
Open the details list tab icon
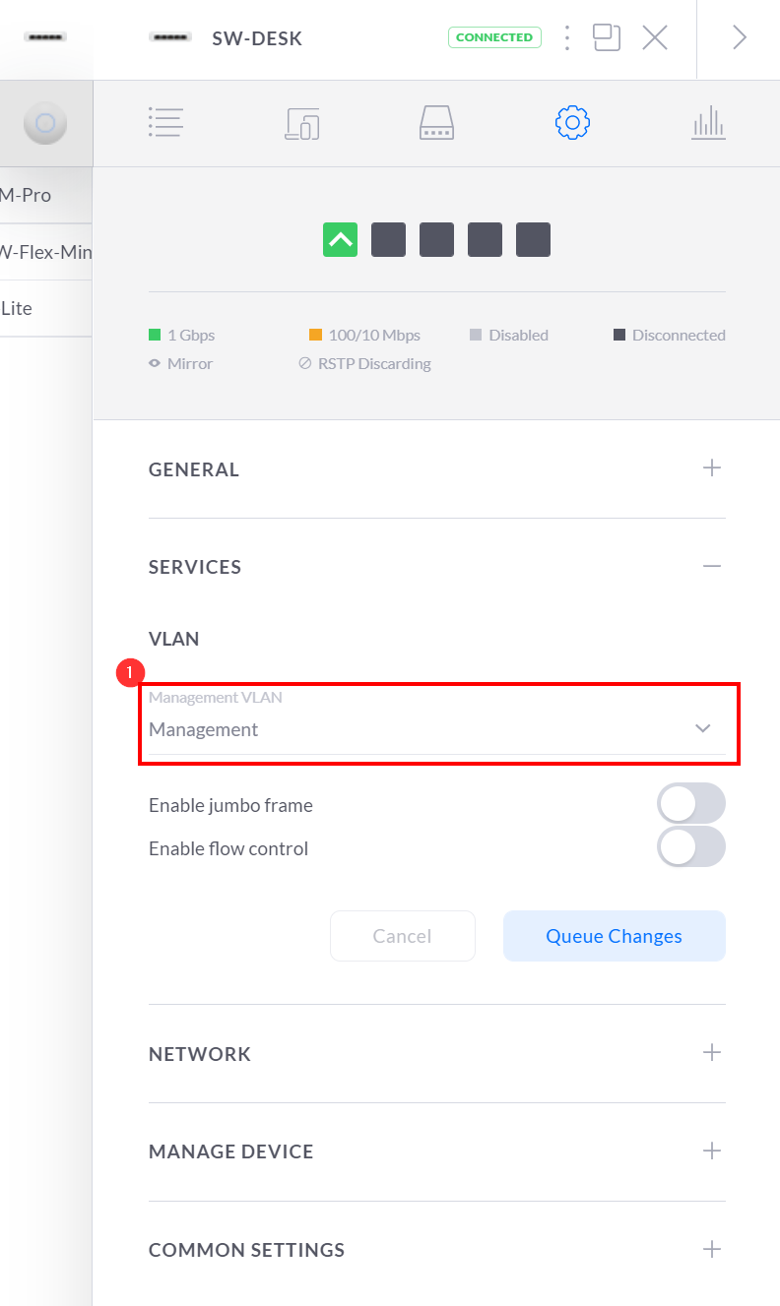coord(165,123)
